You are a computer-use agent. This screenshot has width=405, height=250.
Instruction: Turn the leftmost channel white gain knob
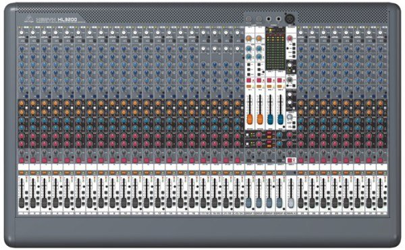click(22, 33)
